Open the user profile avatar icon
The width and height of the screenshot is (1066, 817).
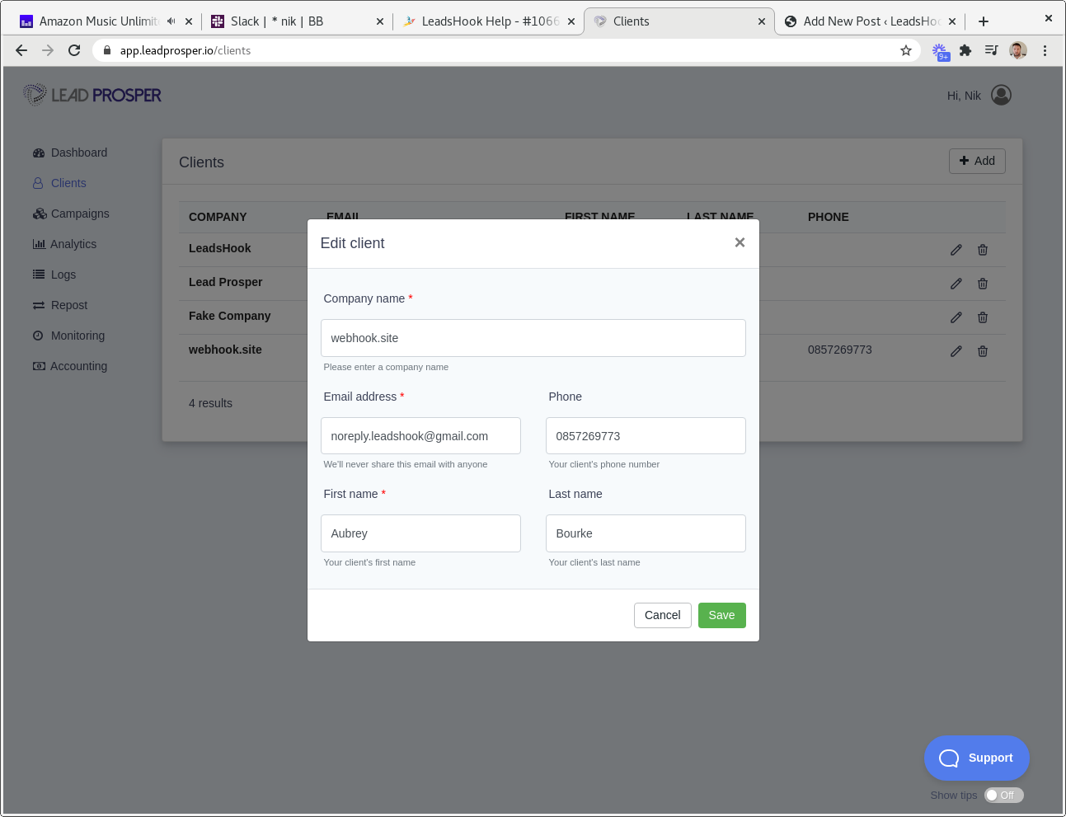(x=1001, y=96)
